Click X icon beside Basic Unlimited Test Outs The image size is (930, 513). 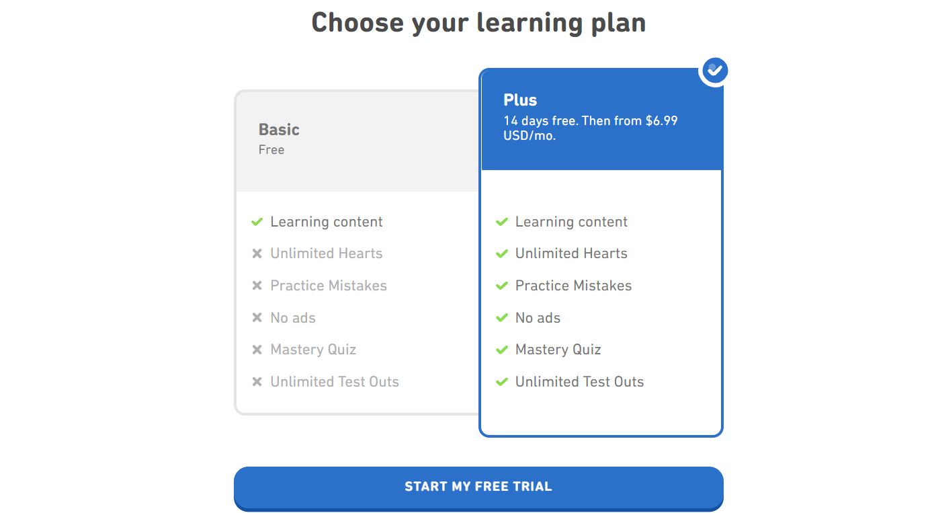pos(257,382)
